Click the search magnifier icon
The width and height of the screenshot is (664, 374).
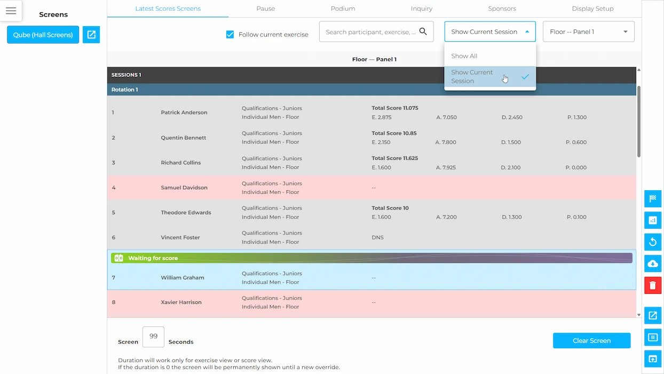pyautogui.click(x=423, y=32)
